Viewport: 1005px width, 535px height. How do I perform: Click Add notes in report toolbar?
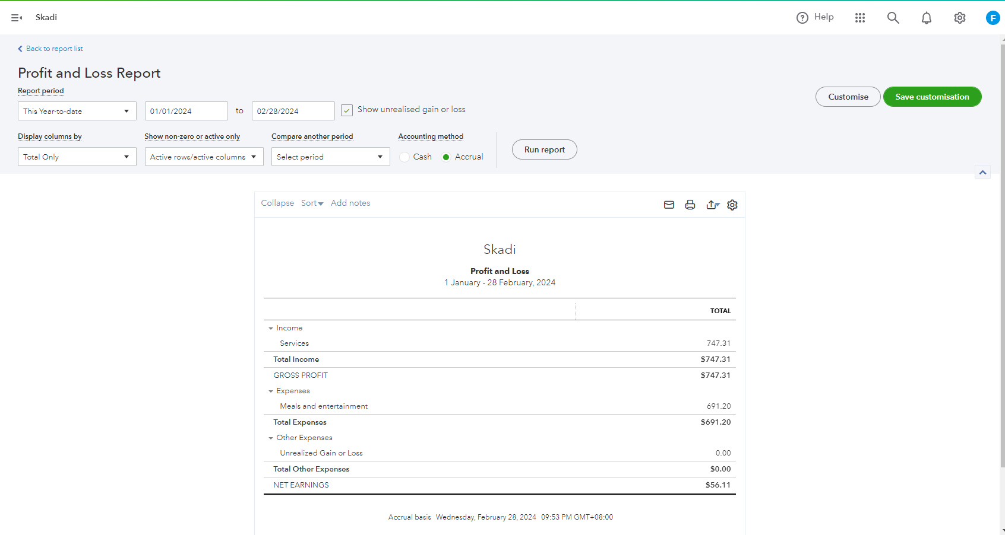350,203
